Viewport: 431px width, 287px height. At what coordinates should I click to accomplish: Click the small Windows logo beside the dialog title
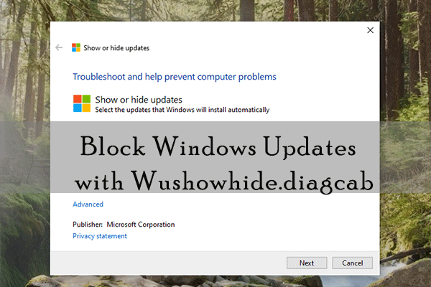[76, 48]
